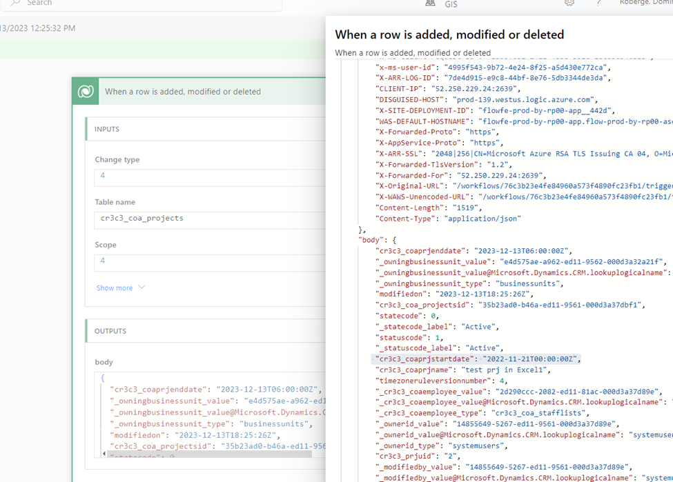Click the "statecode": 0 line in right panel
This screenshot has height=482, width=673.
coord(407,316)
